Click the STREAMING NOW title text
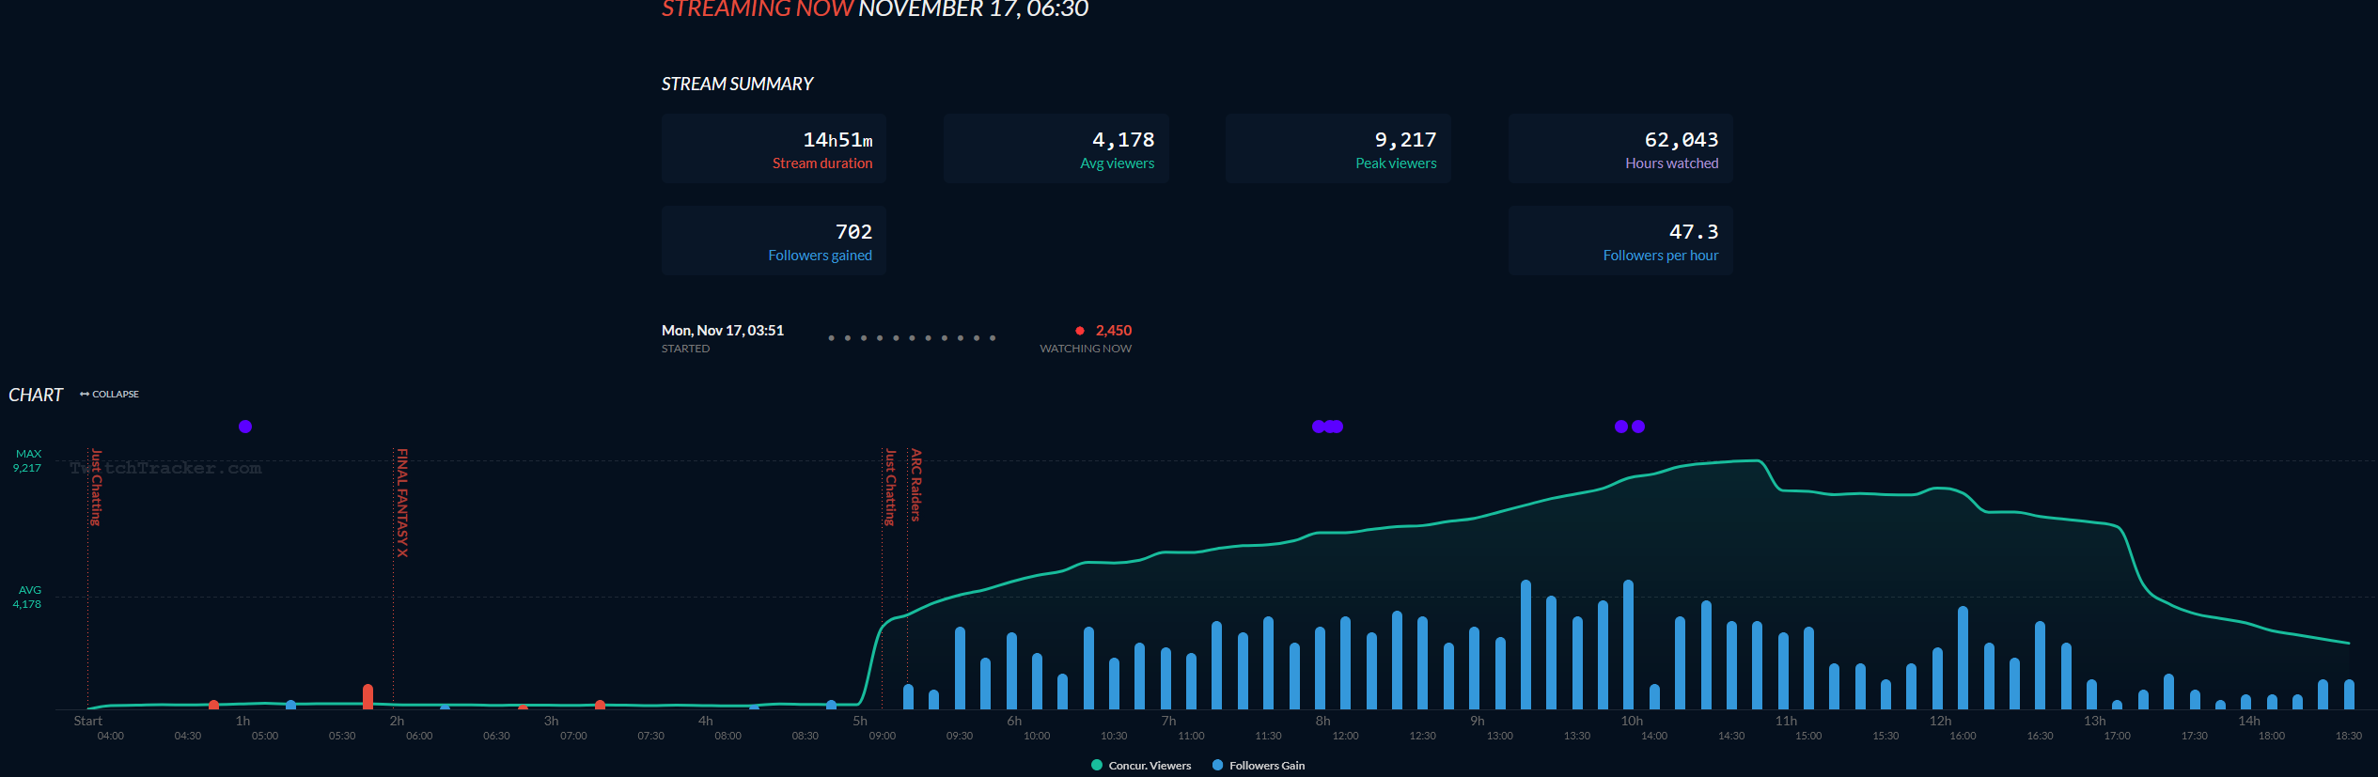This screenshot has width=2378, height=777. coord(758,9)
